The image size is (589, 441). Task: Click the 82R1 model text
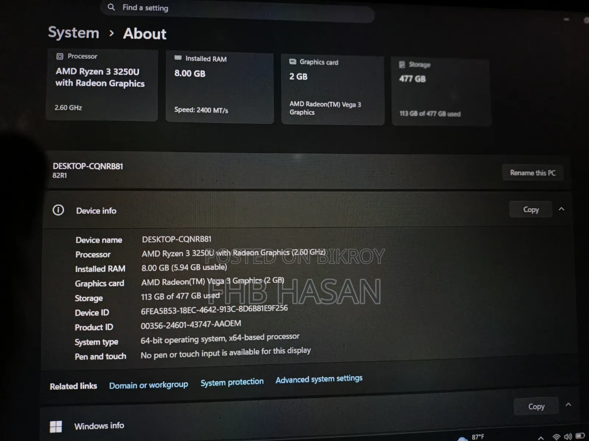(x=60, y=176)
